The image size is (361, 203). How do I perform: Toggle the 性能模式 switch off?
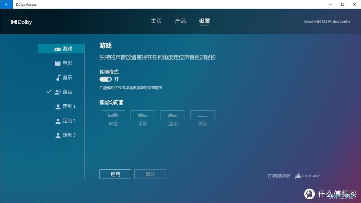pyautogui.click(x=105, y=79)
